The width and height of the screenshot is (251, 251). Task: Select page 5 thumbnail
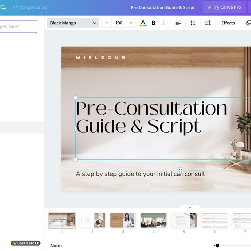point(184,220)
